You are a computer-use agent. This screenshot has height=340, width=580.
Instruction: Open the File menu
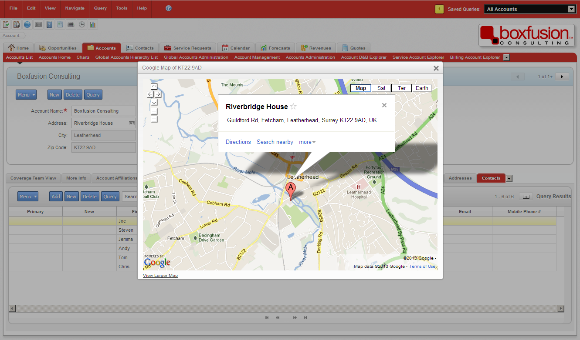pos(14,8)
